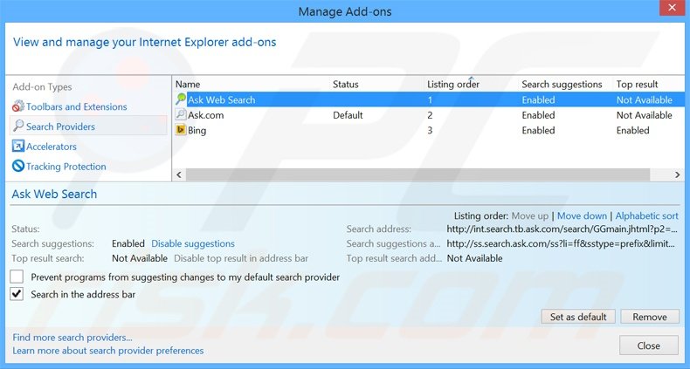
Task: Click the Disable suggestions link
Action: click(x=193, y=243)
